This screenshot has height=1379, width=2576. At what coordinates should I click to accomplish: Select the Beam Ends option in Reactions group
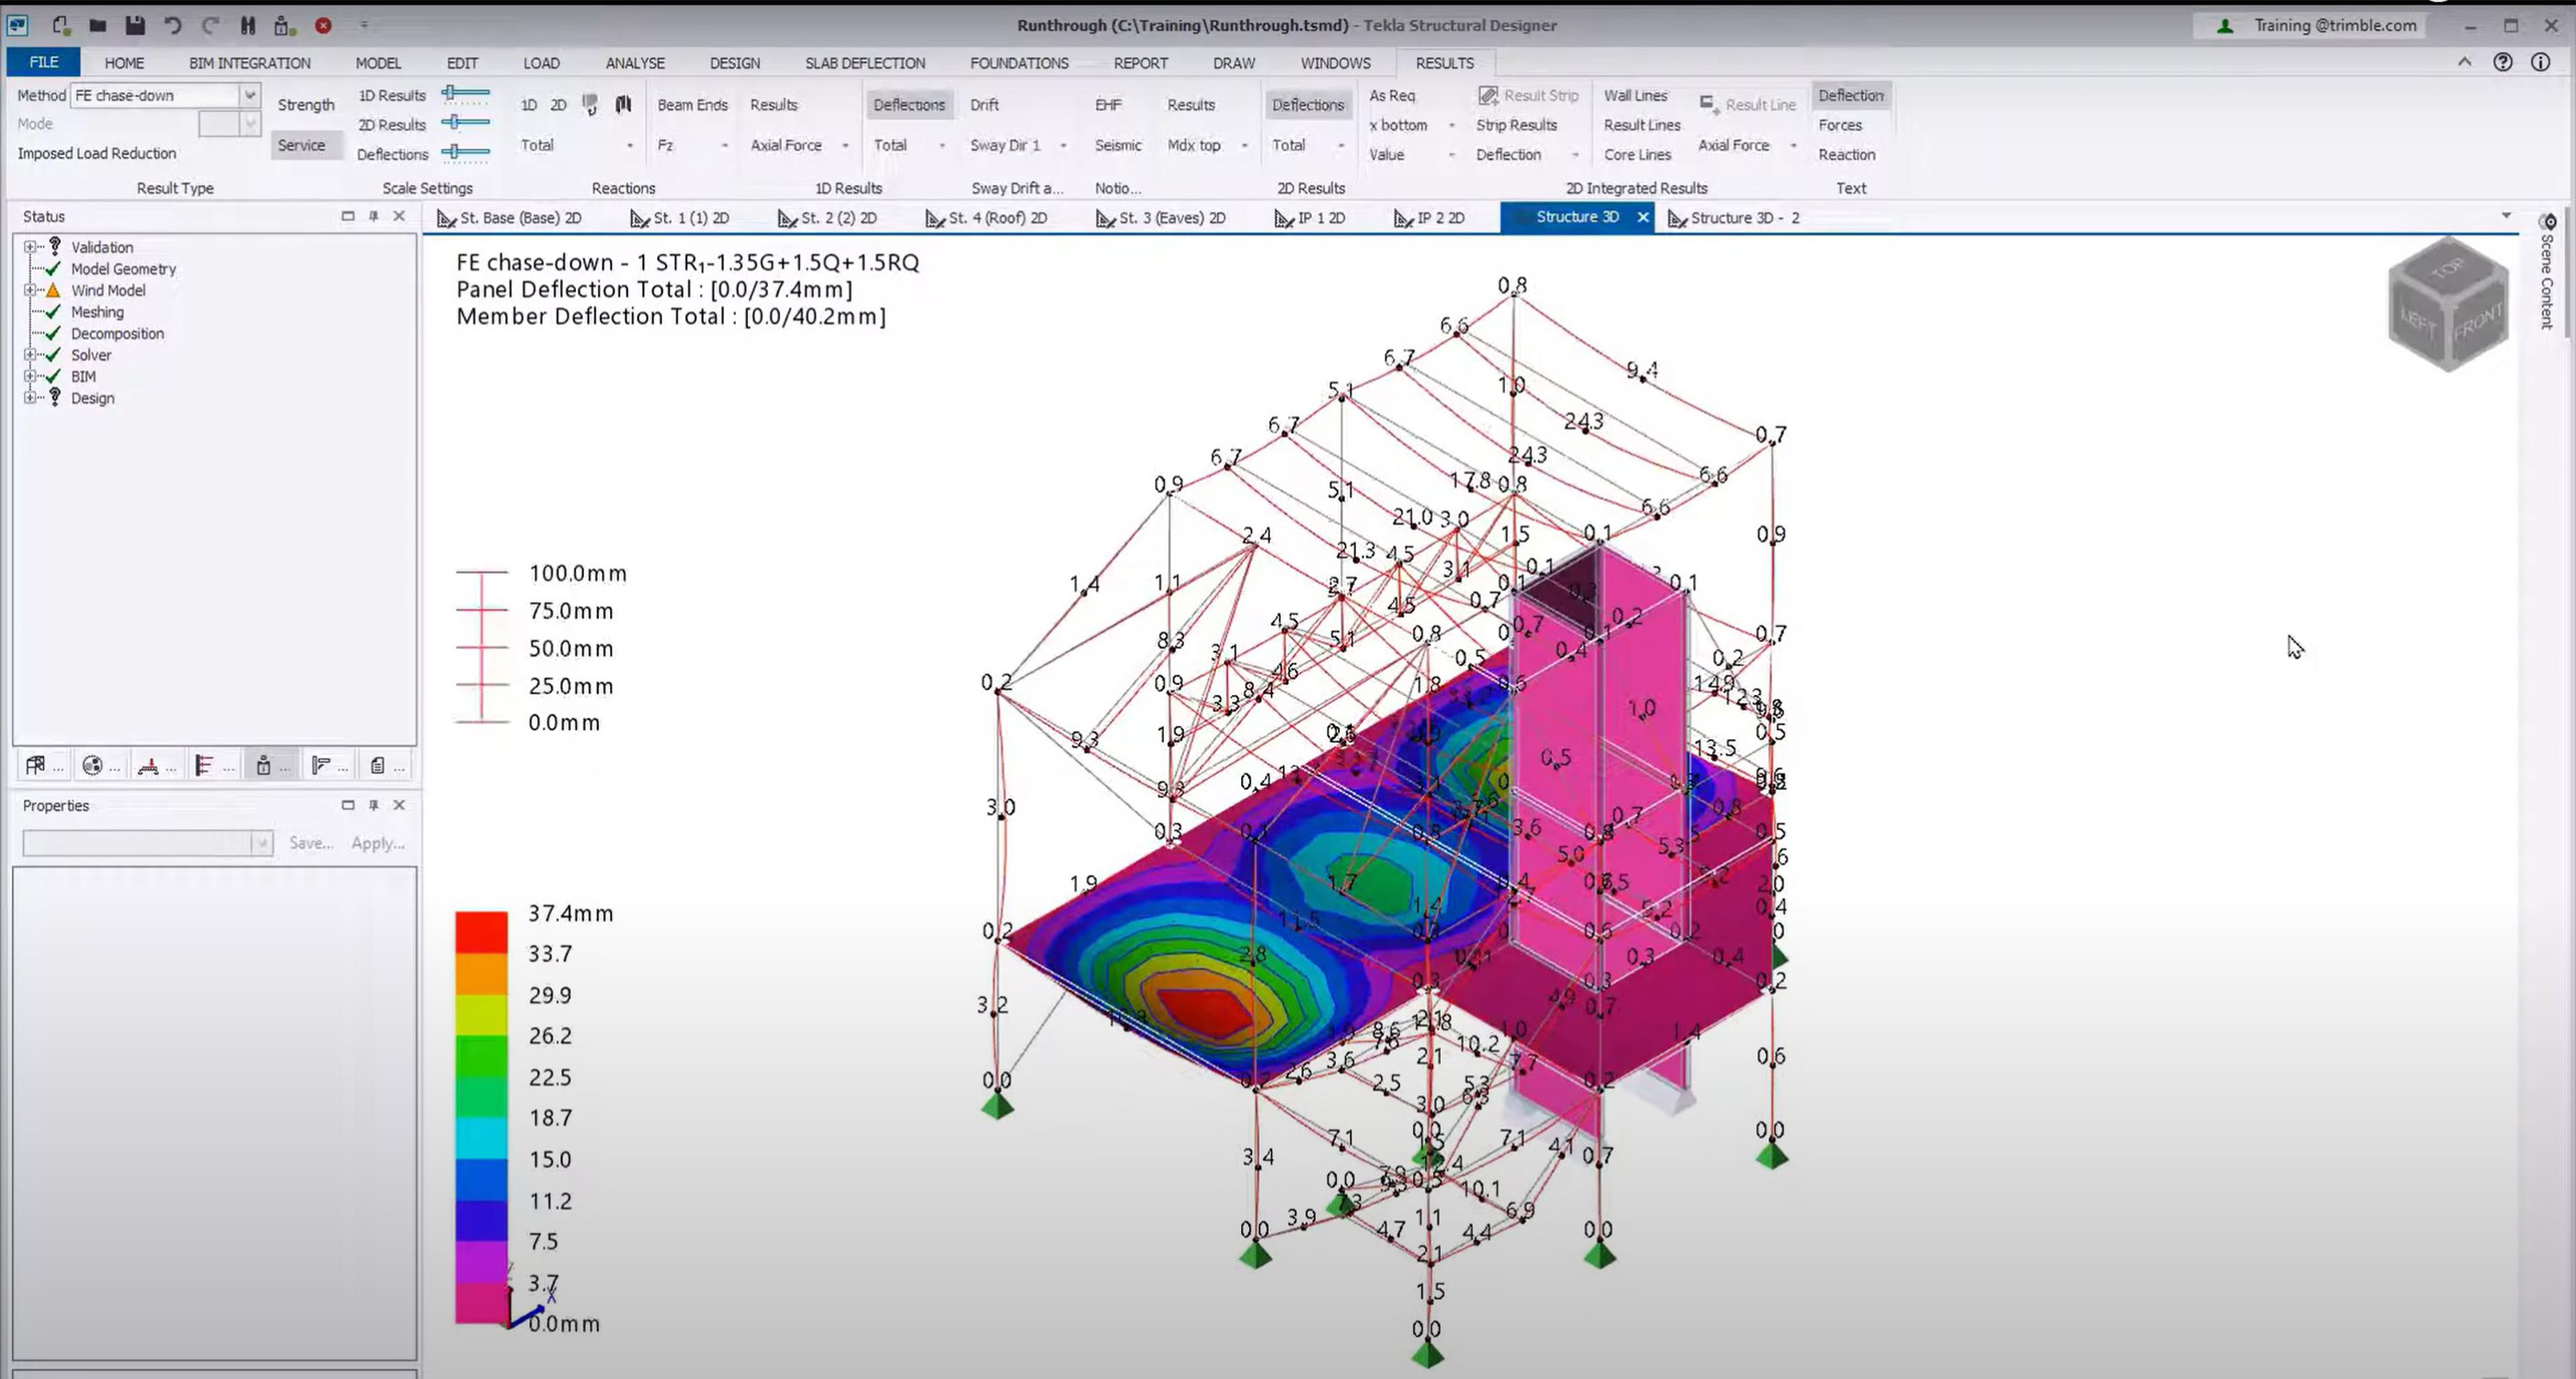pos(692,104)
